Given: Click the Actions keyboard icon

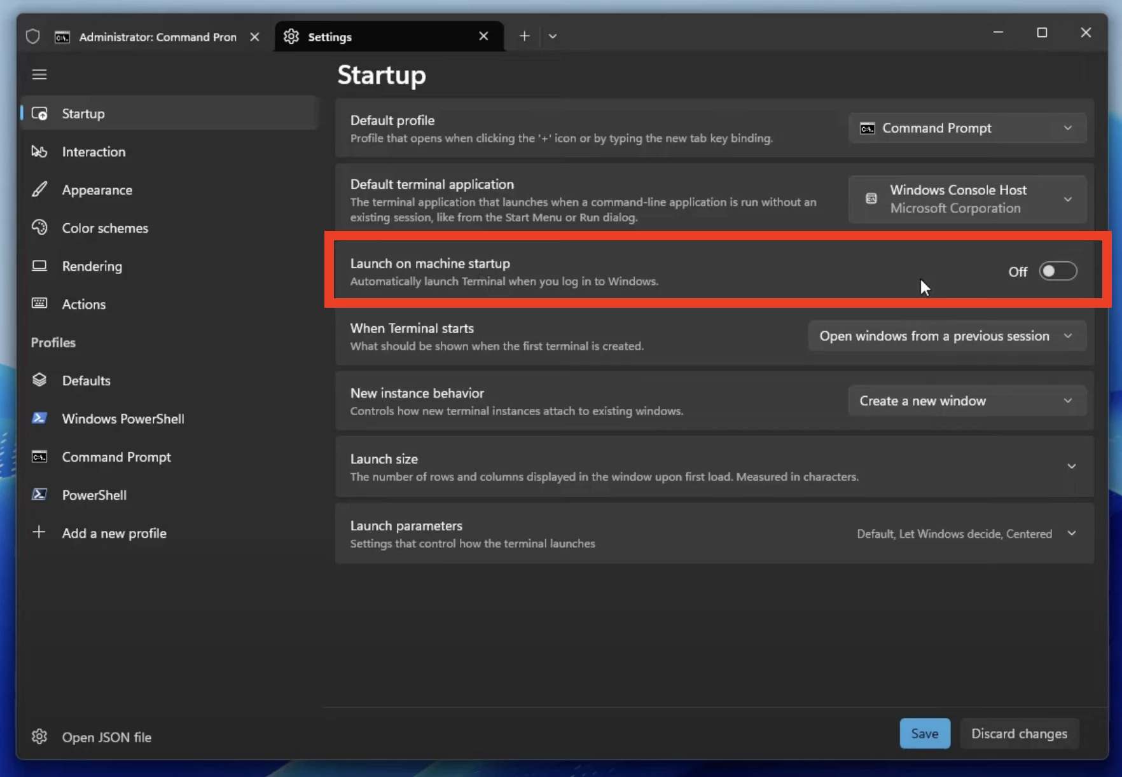Looking at the screenshot, I should click(x=39, y=303).
